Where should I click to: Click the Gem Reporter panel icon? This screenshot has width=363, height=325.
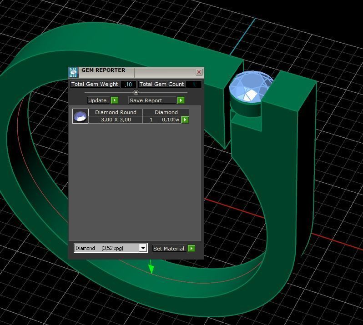(73, 72)
